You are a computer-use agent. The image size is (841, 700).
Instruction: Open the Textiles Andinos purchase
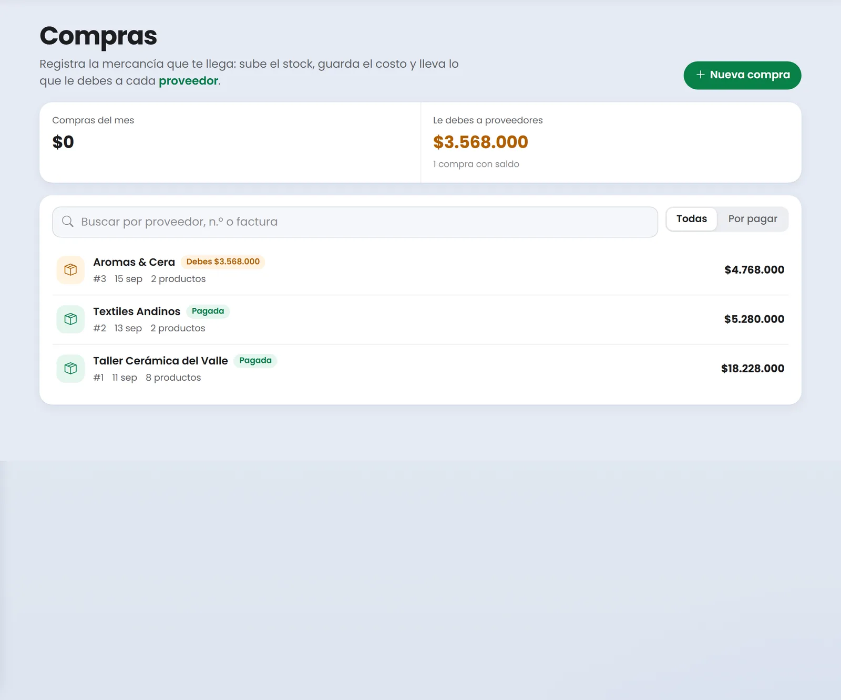pos(420,319)
